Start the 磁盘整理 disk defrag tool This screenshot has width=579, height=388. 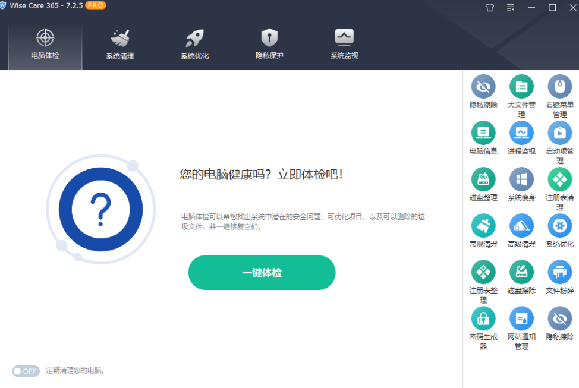point(483,179)
